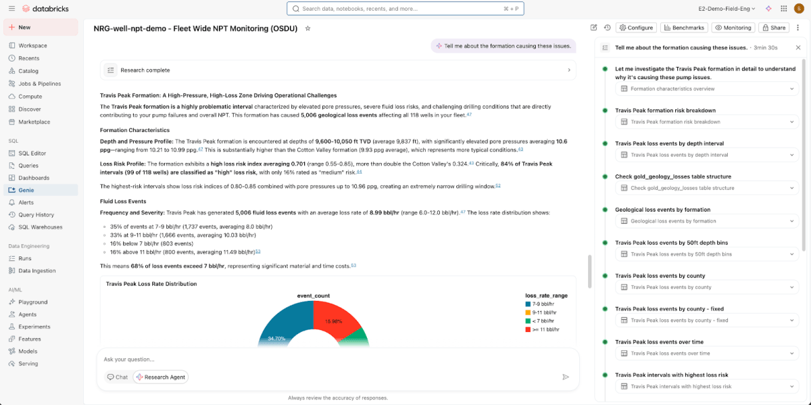Click the new chat edit icon
Viewport: 811px width, 405px height.
click(593, 28)
